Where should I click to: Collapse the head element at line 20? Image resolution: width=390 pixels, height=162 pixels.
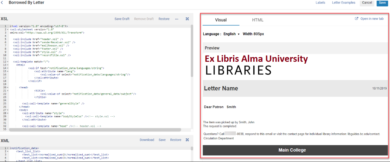pos(7,87)
